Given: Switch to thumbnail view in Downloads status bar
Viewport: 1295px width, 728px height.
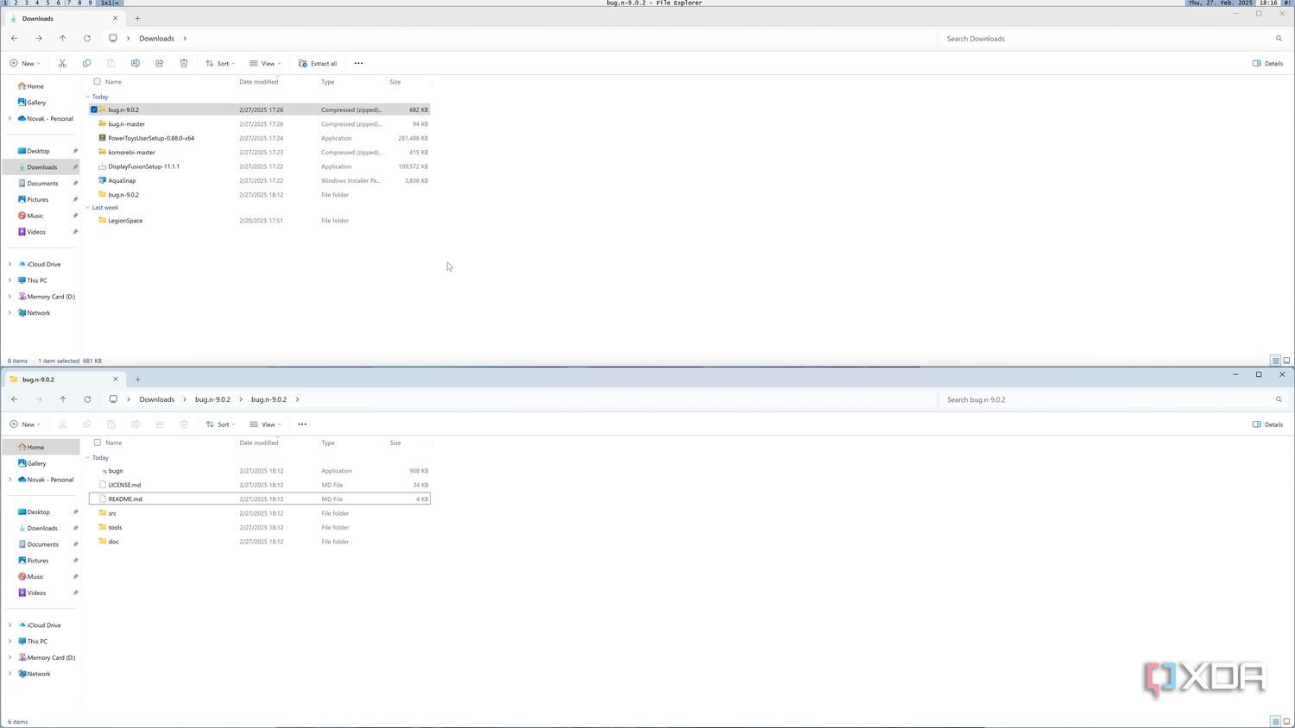Looking at the screenshot, I should [1286, 361].
